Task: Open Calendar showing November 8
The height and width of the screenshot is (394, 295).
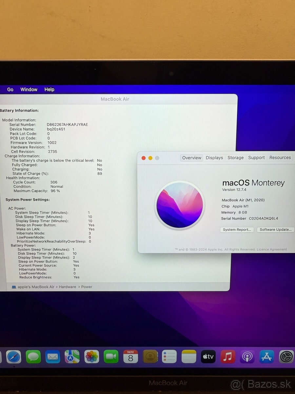Action: [x=130, y=356]
